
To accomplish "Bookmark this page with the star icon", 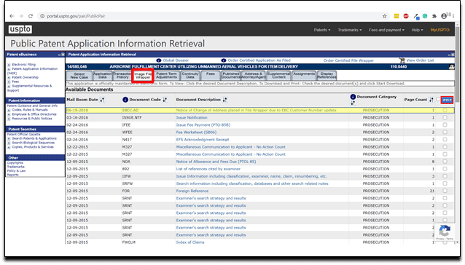I will point(385,16).
